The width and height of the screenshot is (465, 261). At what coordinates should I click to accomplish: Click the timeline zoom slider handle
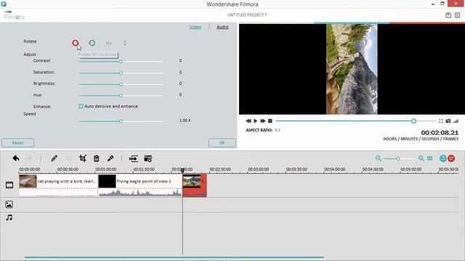pos(398,159)
